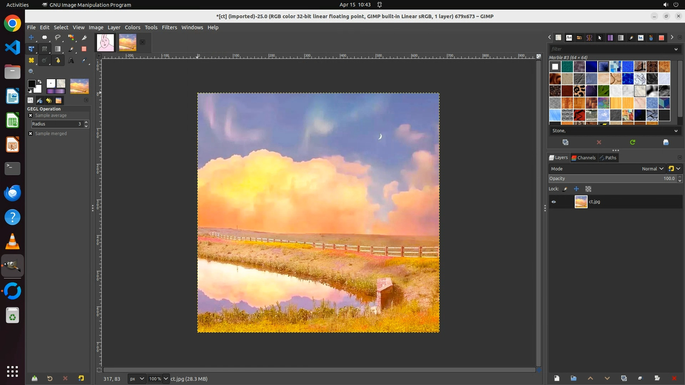Image resolution: width=685 pixels, height=385 pixels.
Task: Choose the Zoom magnifier tool
Action: pyautogui.click(x=31, y=72)
